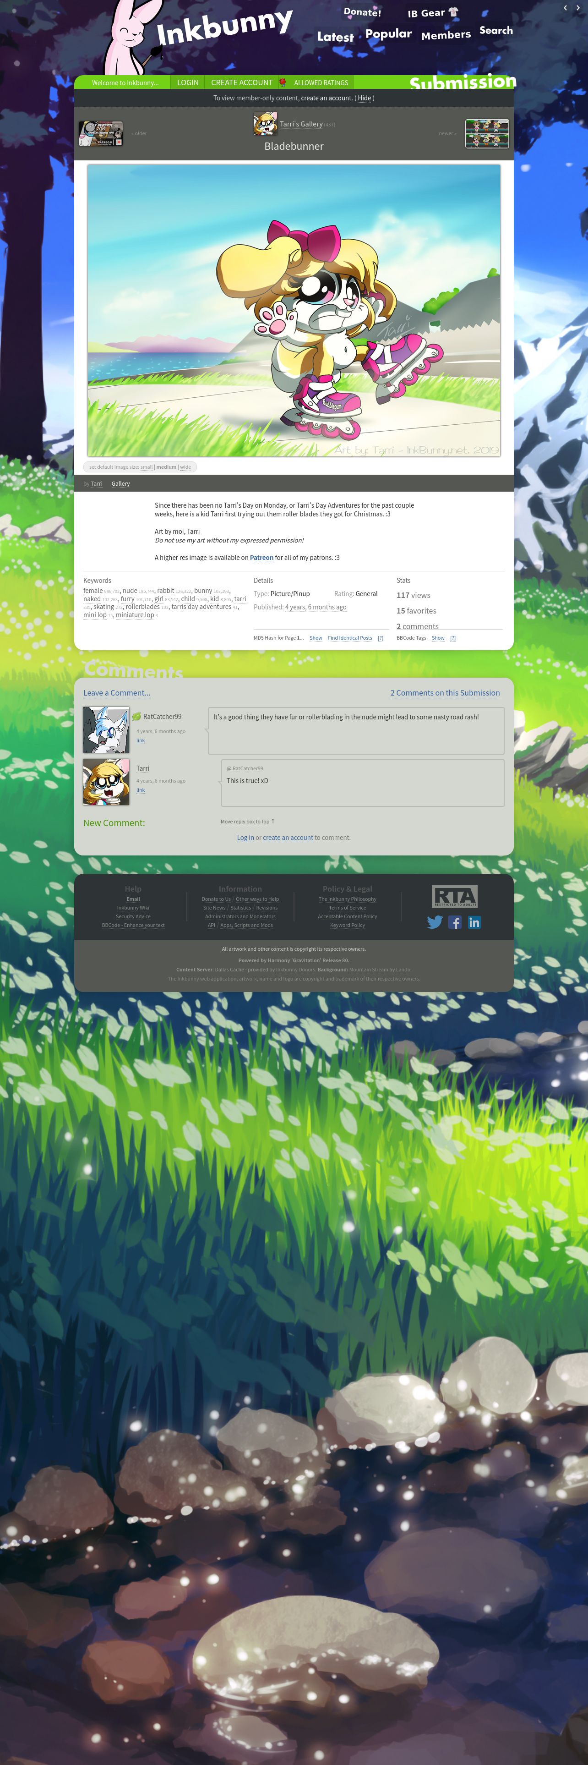This screenshot has width=588, height=1765.
Task: Click the next background arrow at top right
Action: (578, 7)
